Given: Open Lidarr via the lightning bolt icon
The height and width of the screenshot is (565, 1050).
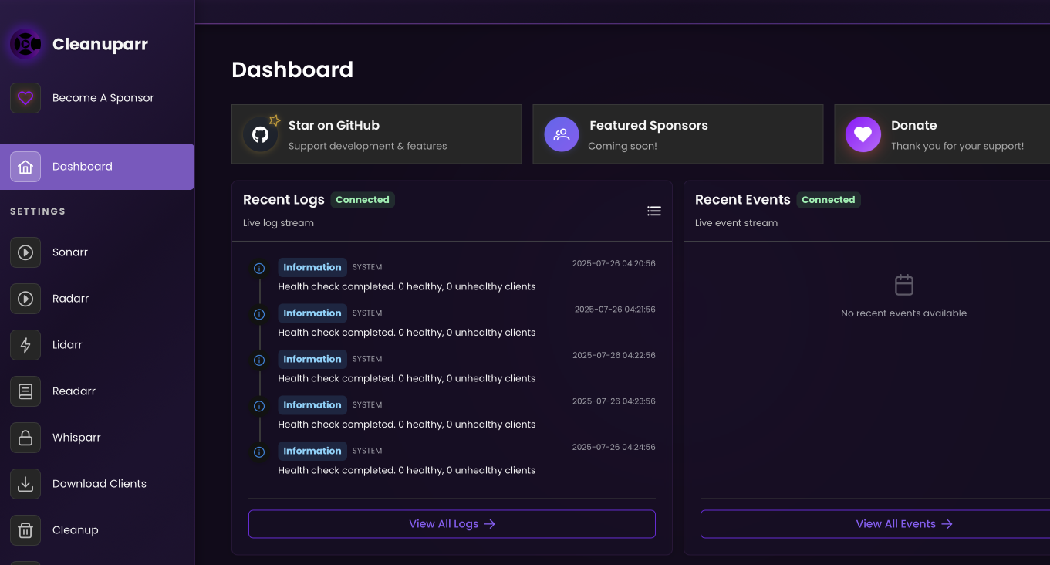Looking at the screenshot, I should (25, 345).
